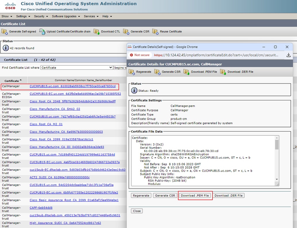Open High_Assurance_SUDI_CA certificate link
The height and width of the screenshot is (228, 297).
click(x=65, y=223)
